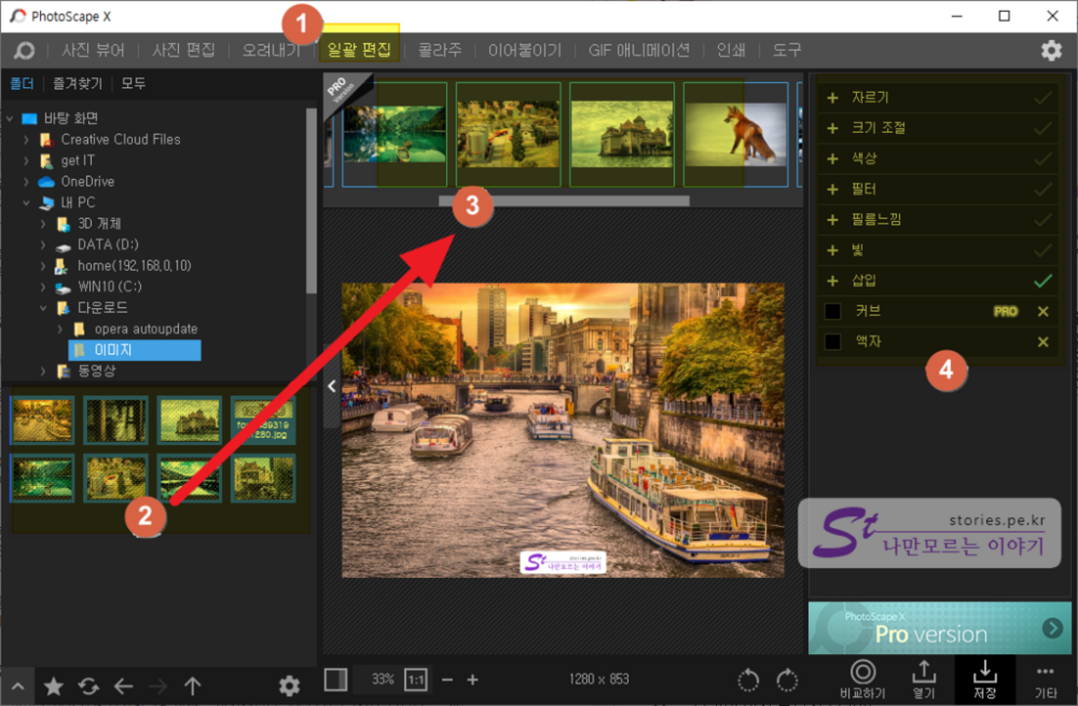The width and height of the screenshot is (1078, 706).
Task: Enable the 커브 (Curves) checkbox
Action: pos(833,312)
